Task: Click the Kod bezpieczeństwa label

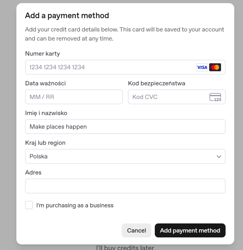Action: pos(157,83)
